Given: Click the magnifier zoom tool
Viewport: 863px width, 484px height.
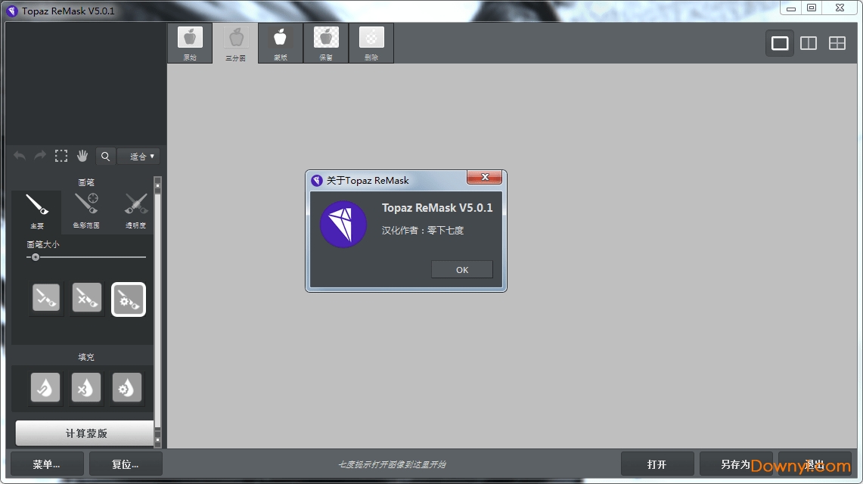Looking at the screenshot, I should pos(105,157).
